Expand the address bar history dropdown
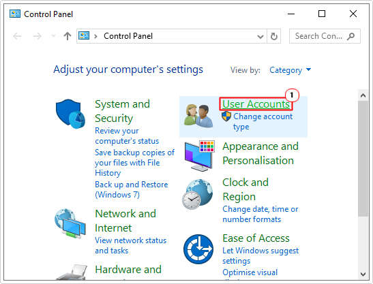373x284 pixels. click(260, 36)
